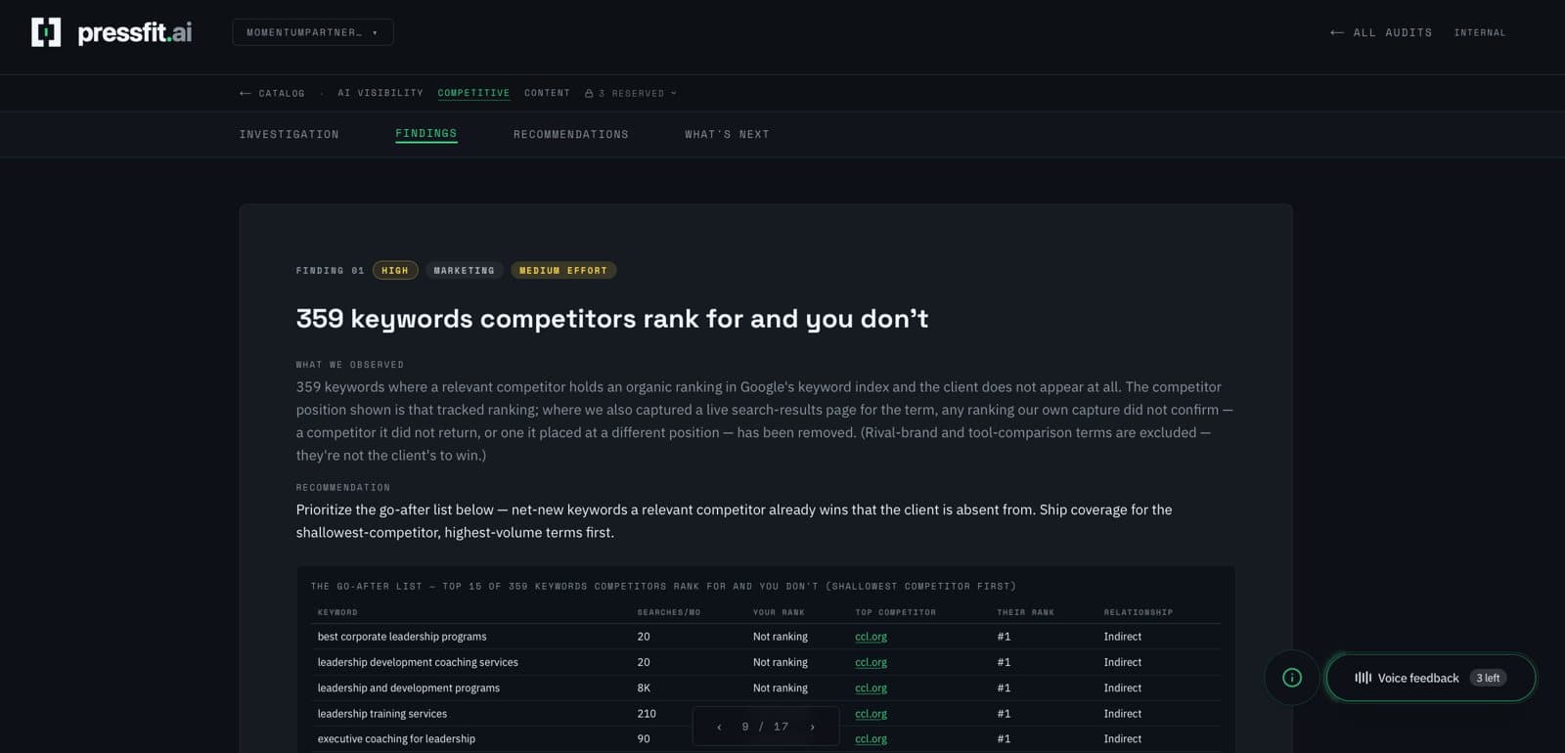Viewport: 1565px width, 753px height.
Task: Expand the 3 Reserved dropdown
Action: pyautogui.click(x=631, y=93)
